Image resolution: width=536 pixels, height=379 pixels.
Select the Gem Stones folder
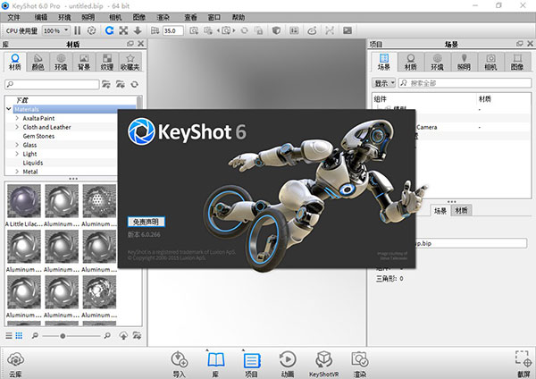[38, 136]
